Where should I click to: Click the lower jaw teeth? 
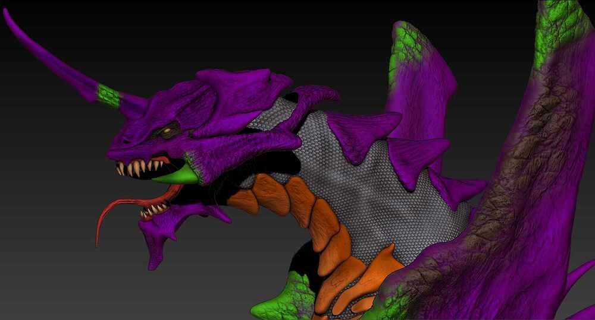pyautogui.click(x=154, y=210)
